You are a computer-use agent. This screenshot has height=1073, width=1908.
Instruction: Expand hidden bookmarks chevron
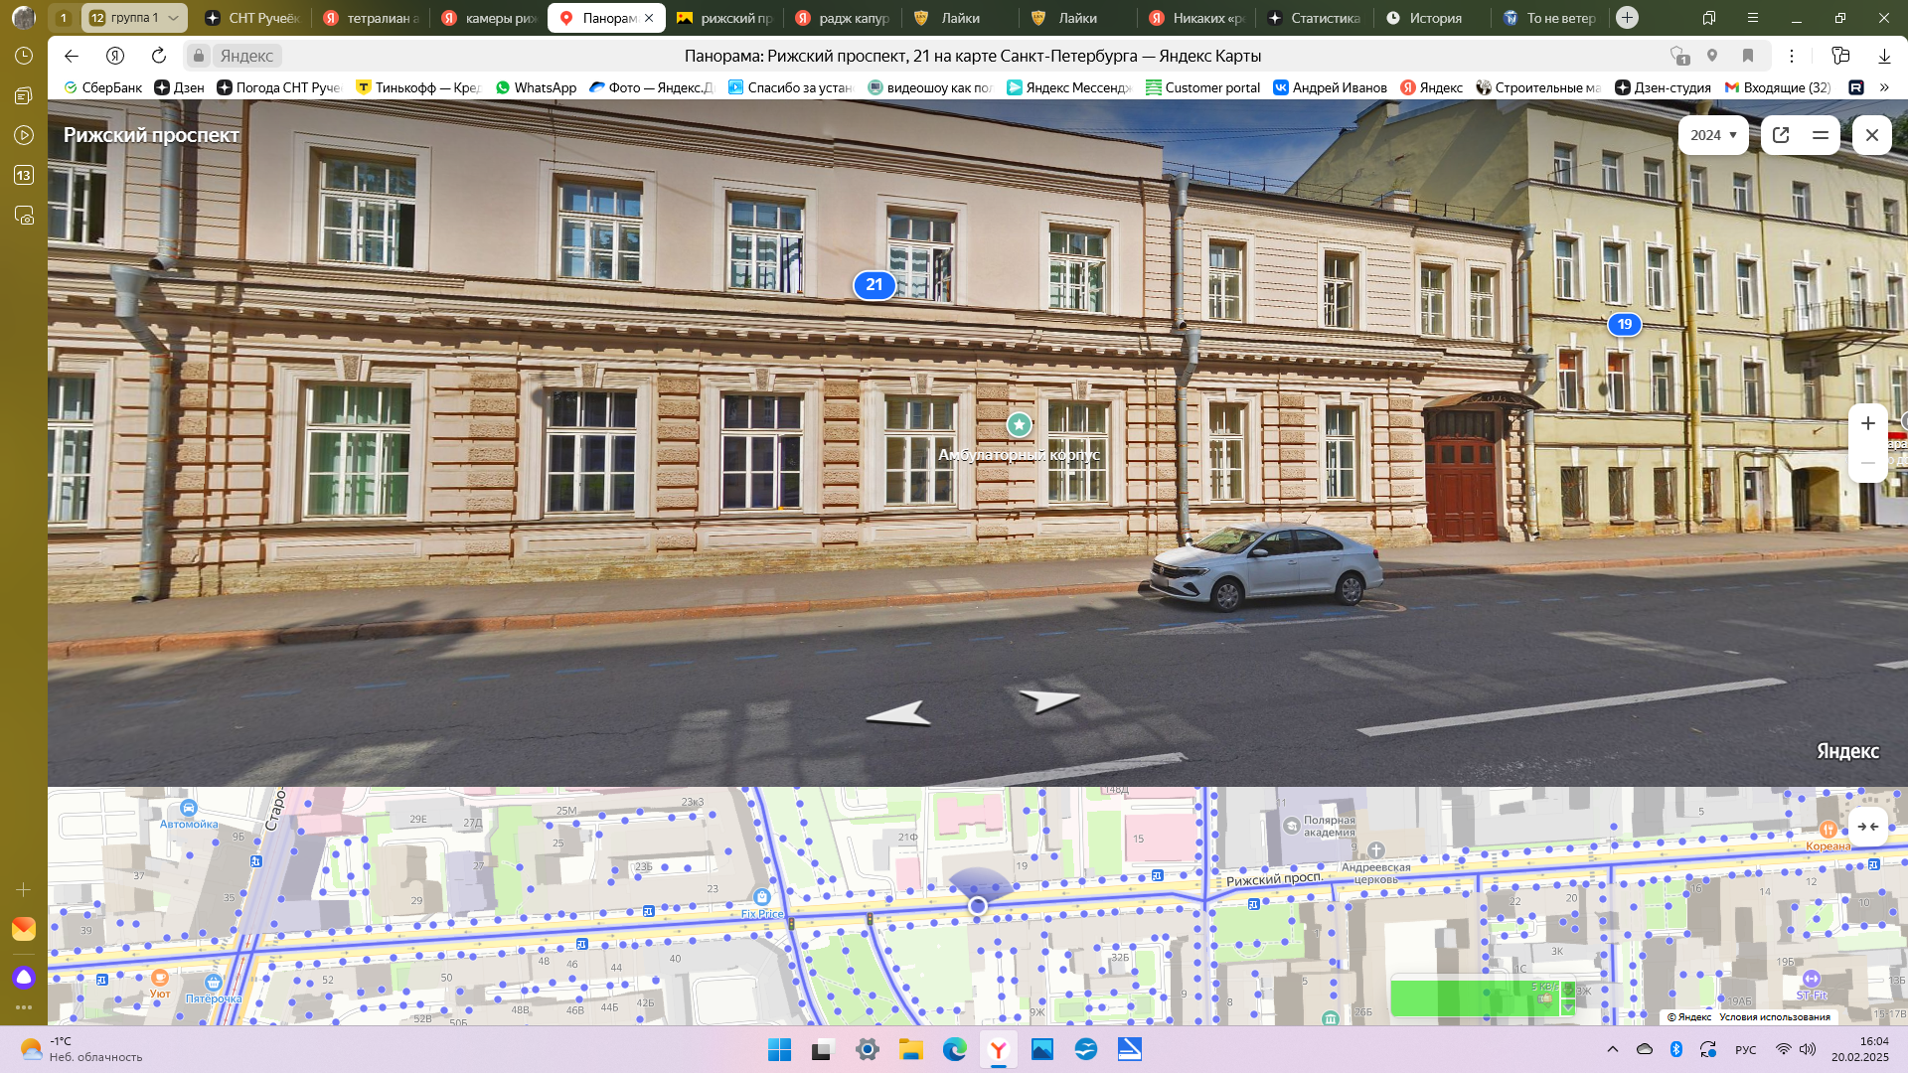[x=1884, y=87]
